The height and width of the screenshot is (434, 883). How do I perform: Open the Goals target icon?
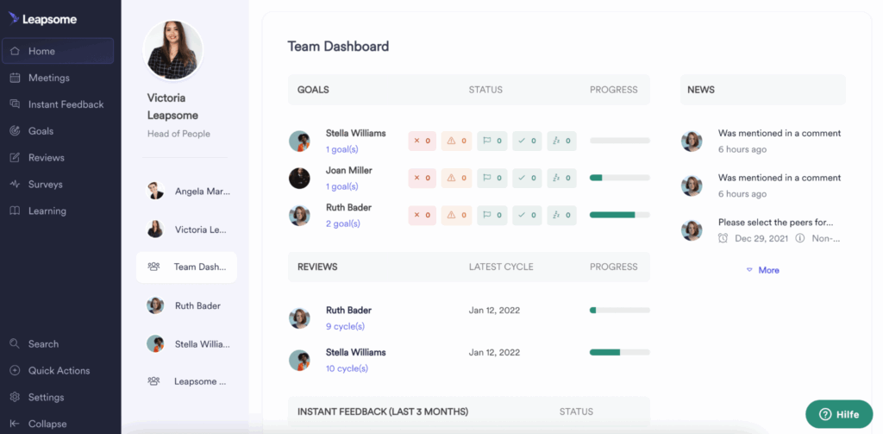point(16,131)
